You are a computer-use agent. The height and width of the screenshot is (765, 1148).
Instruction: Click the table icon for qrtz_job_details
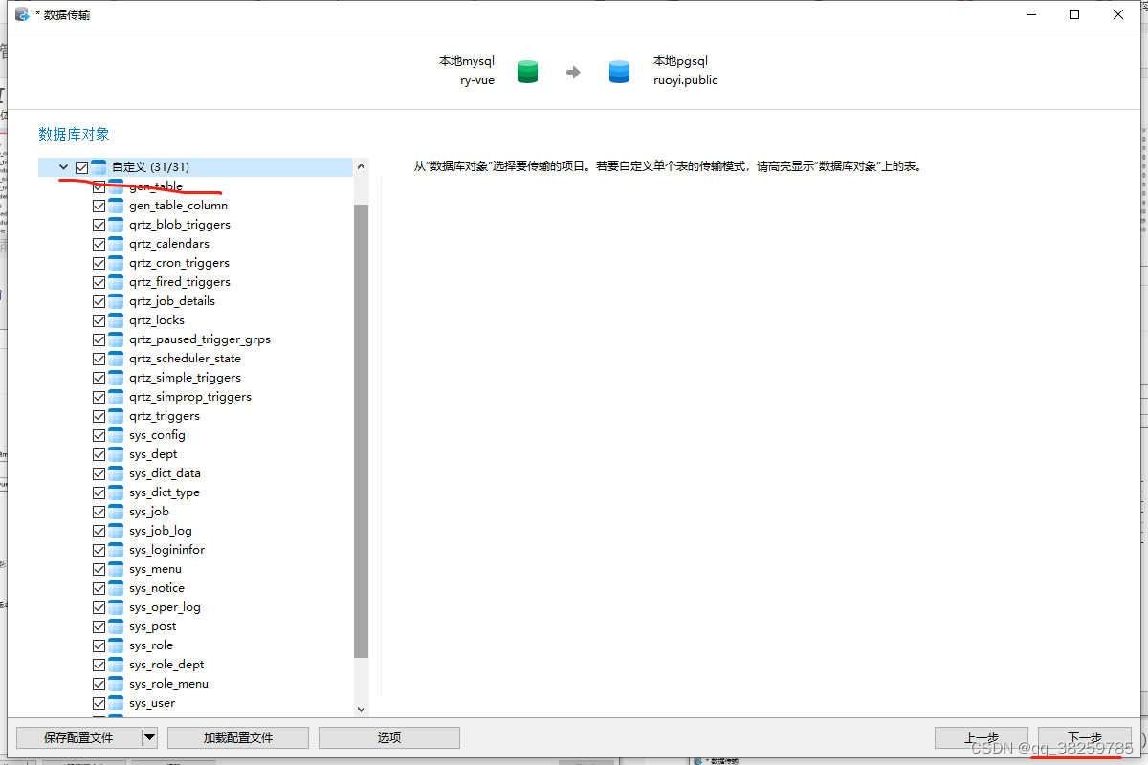click(116, 301)
